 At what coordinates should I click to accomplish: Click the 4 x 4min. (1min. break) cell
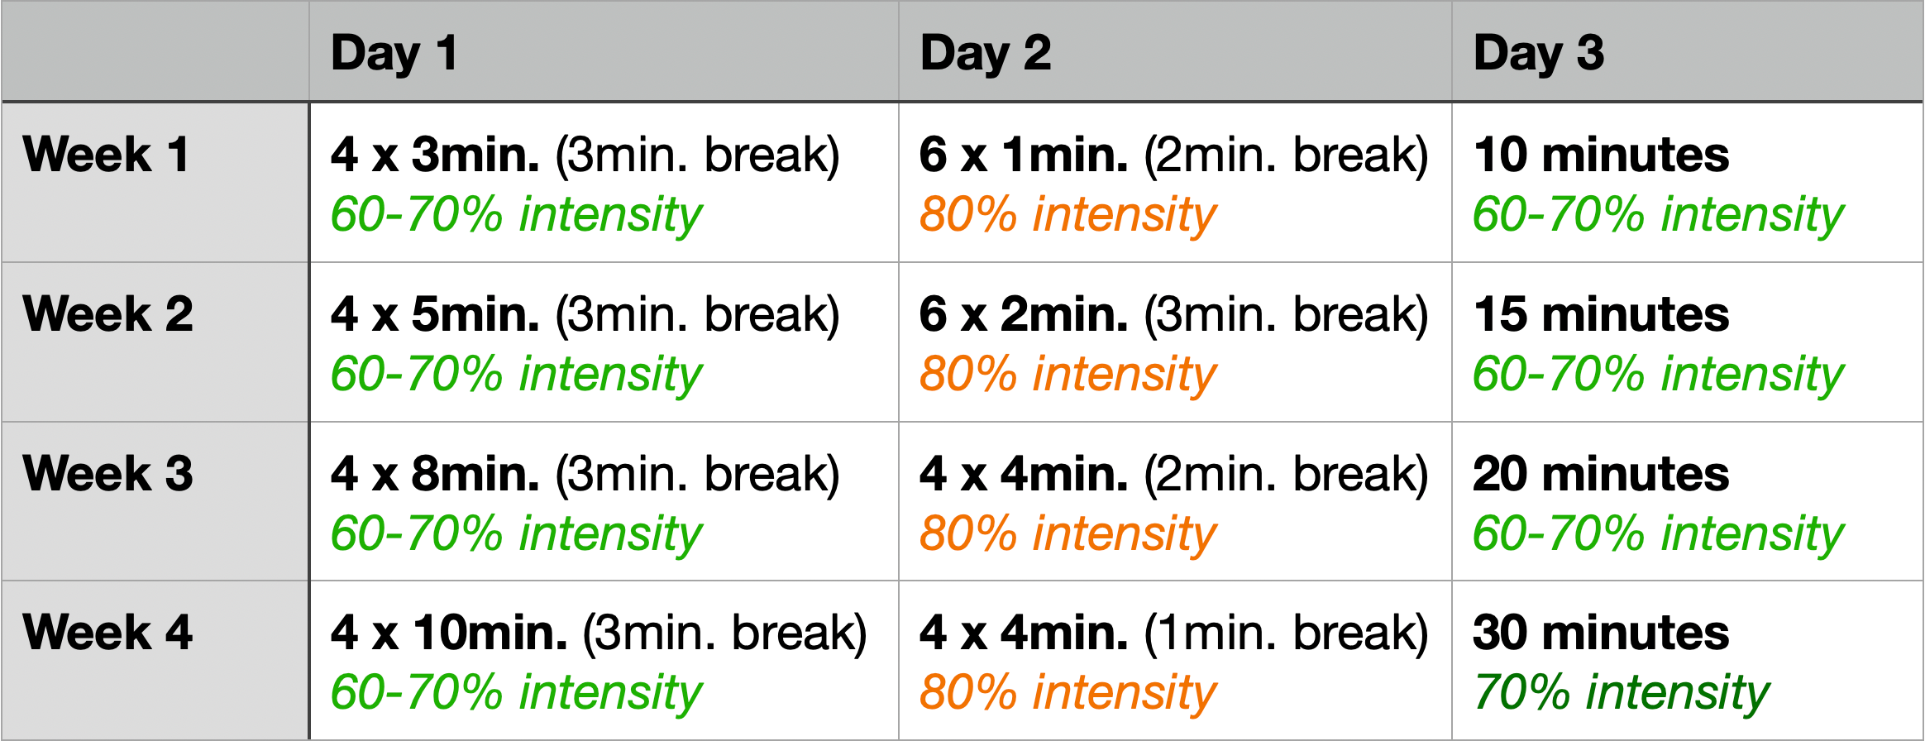point(1175,660)
